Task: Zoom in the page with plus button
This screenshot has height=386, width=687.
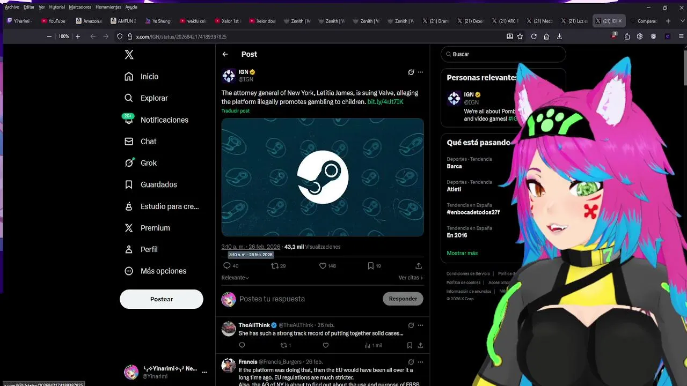Action: [78, 36]
